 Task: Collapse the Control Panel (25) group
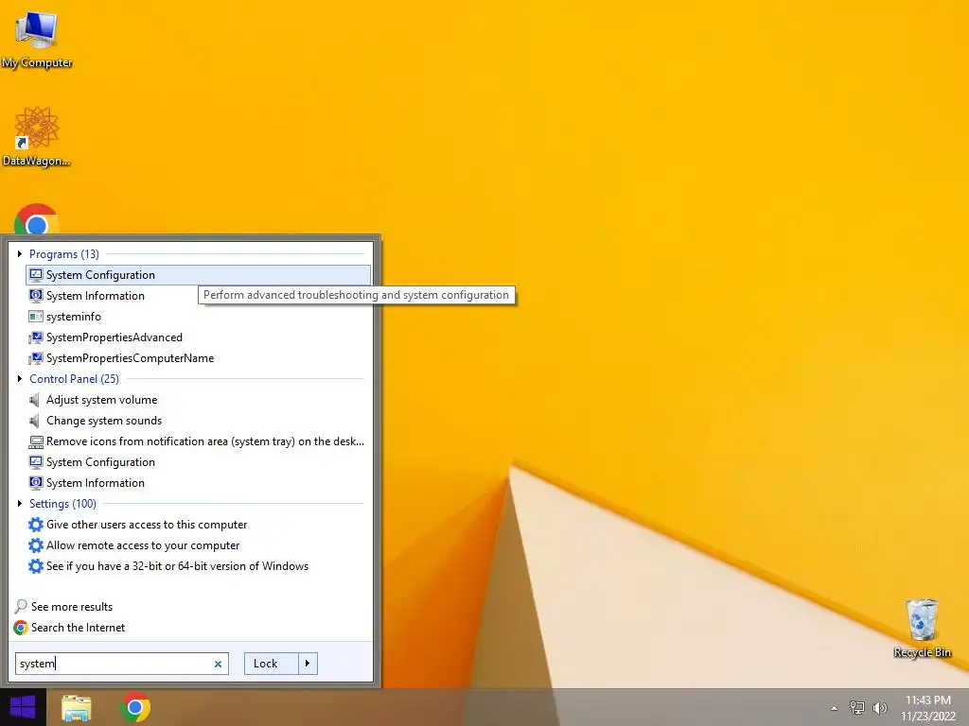[20, 378]
